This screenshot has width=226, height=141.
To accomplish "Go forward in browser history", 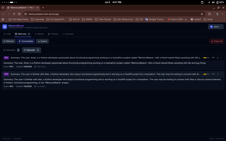I will (x=9, y=14).
